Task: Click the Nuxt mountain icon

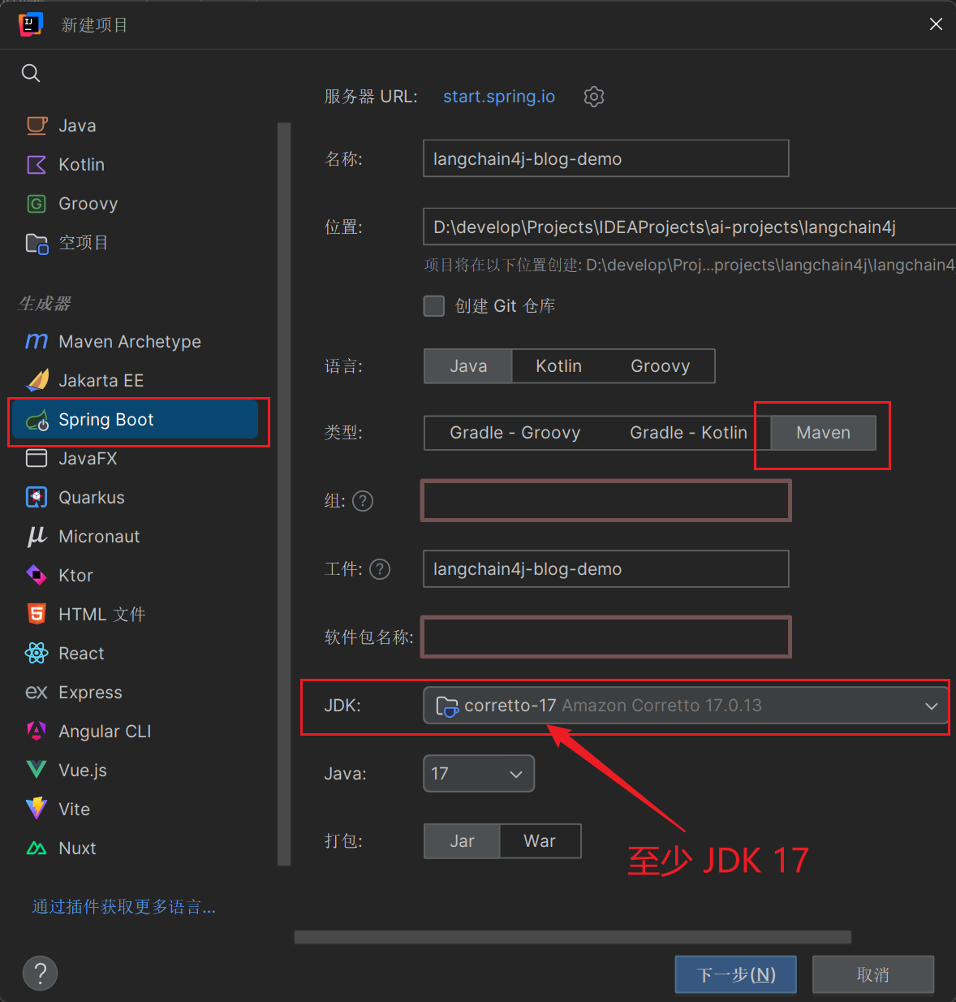Action: click(x=37, y=848)
